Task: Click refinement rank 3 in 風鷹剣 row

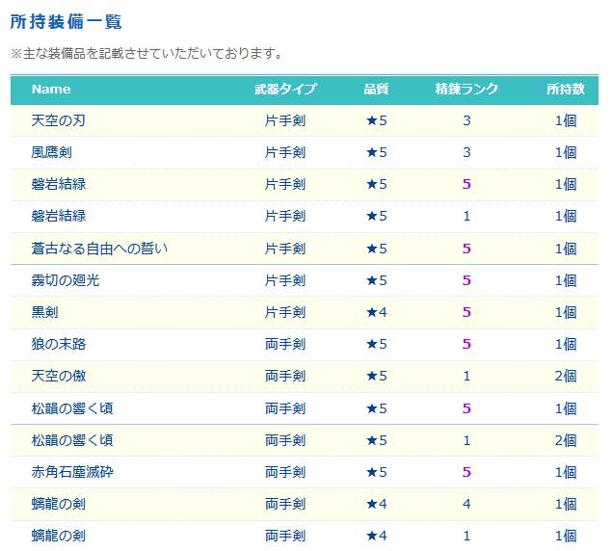Action: [466, 152]
